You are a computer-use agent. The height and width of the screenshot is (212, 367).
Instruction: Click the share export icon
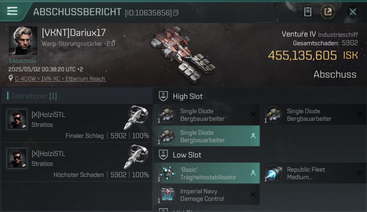(x=328, y=12)
